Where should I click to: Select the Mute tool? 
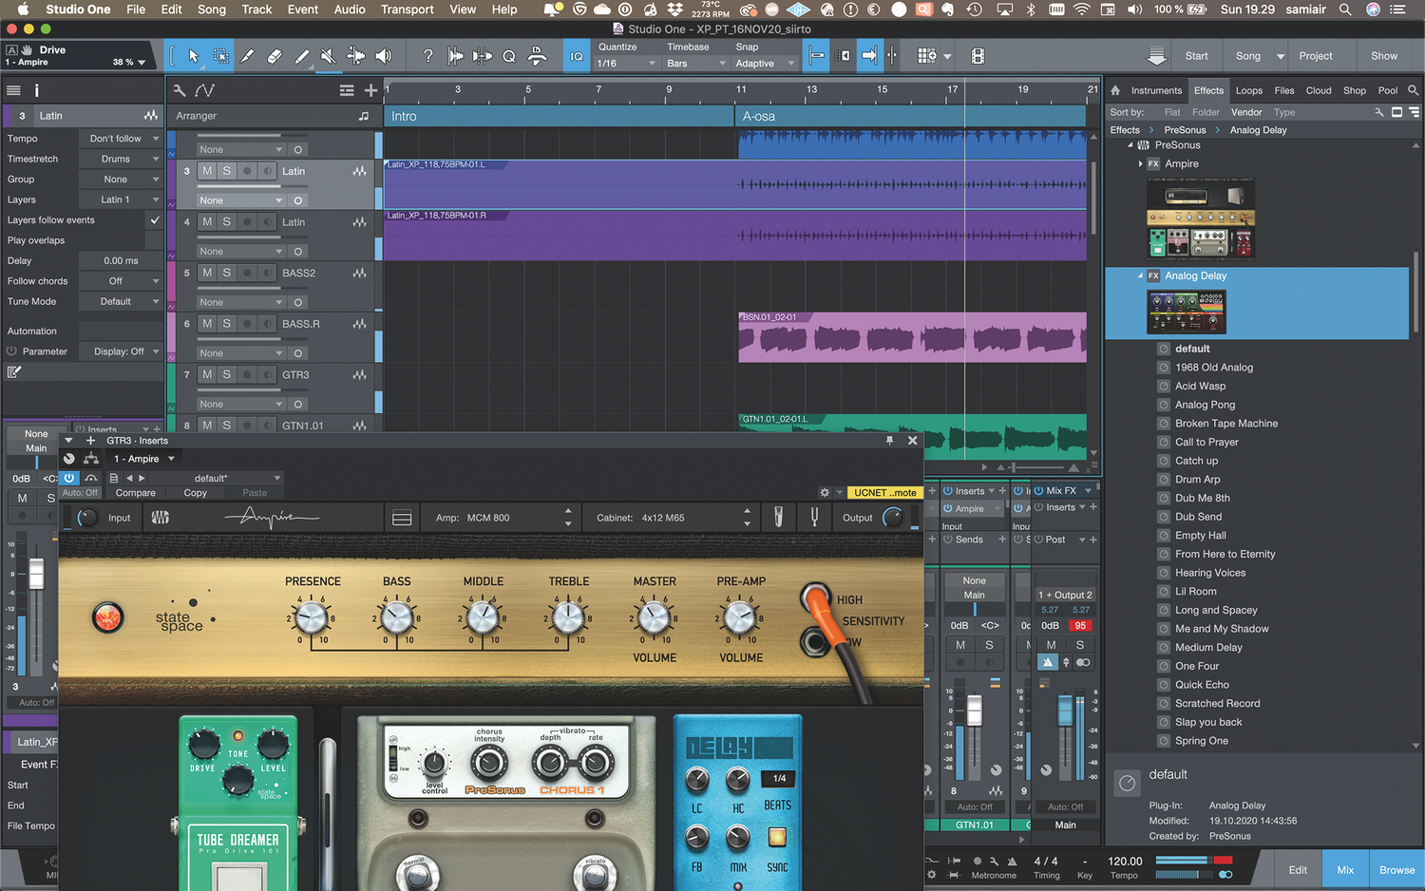[x=328, y=56]
